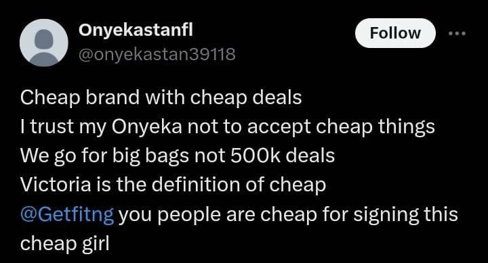Click the line starting "I trust my Onyeka"
Screen dimensions: 488x263
pos(228,127)
